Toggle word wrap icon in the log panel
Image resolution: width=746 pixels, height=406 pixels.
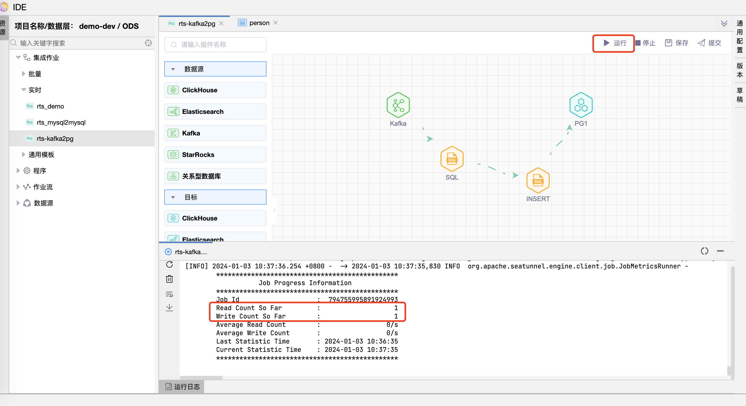point(169,294)
